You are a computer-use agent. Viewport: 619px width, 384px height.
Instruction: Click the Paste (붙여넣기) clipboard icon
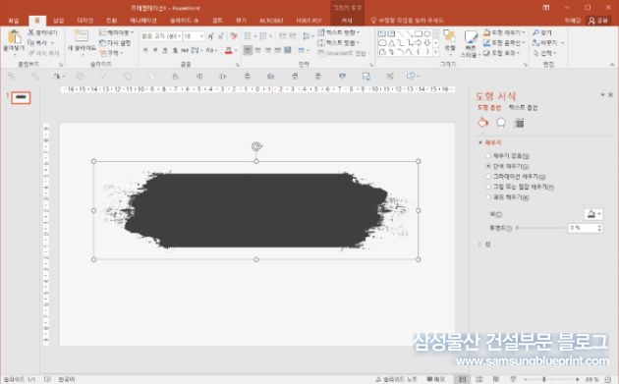click(14, 36)
